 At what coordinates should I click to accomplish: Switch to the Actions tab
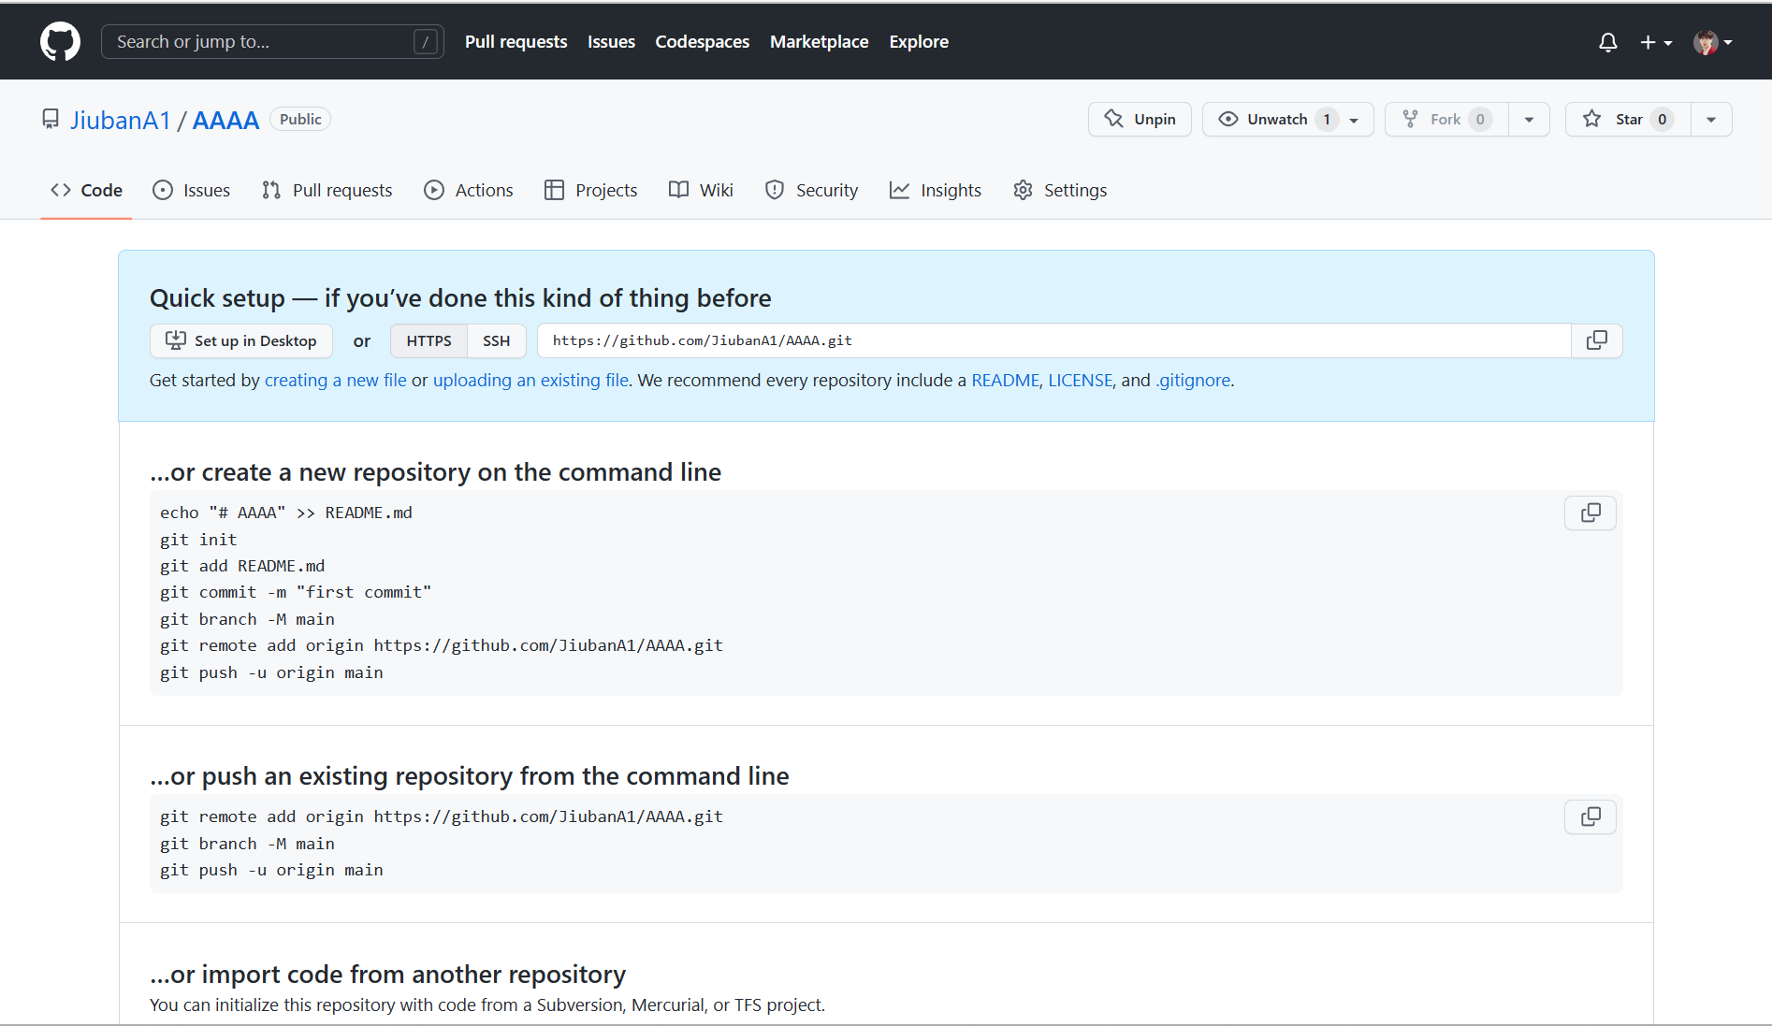pyautogui.click(x=468, y=190)
